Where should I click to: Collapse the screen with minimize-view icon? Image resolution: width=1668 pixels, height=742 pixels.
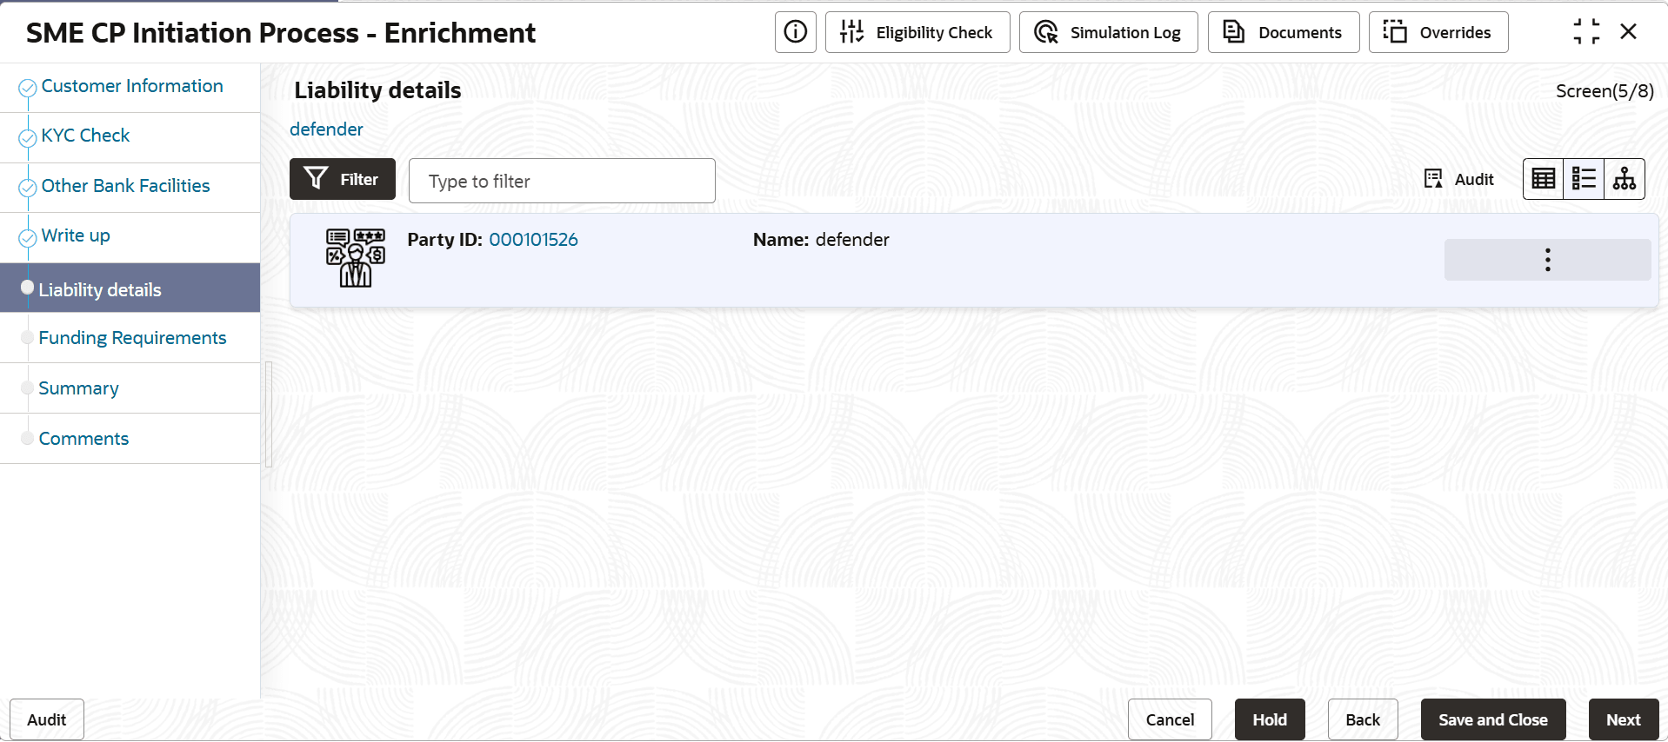(x=1586, y=32)
